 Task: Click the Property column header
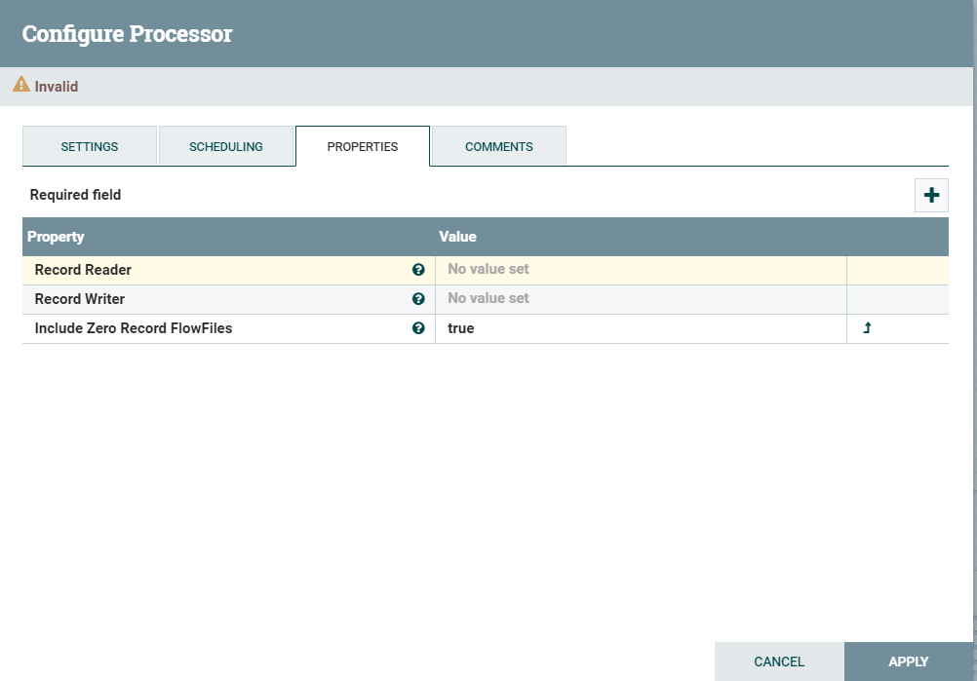(56, 237)
